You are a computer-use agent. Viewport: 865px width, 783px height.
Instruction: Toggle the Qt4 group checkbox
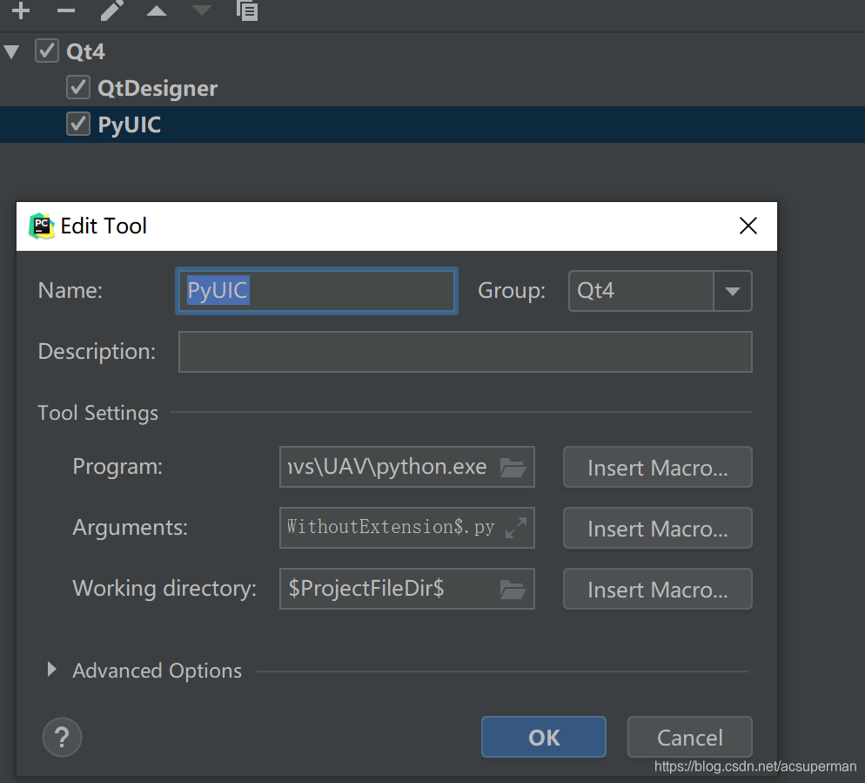47,51
